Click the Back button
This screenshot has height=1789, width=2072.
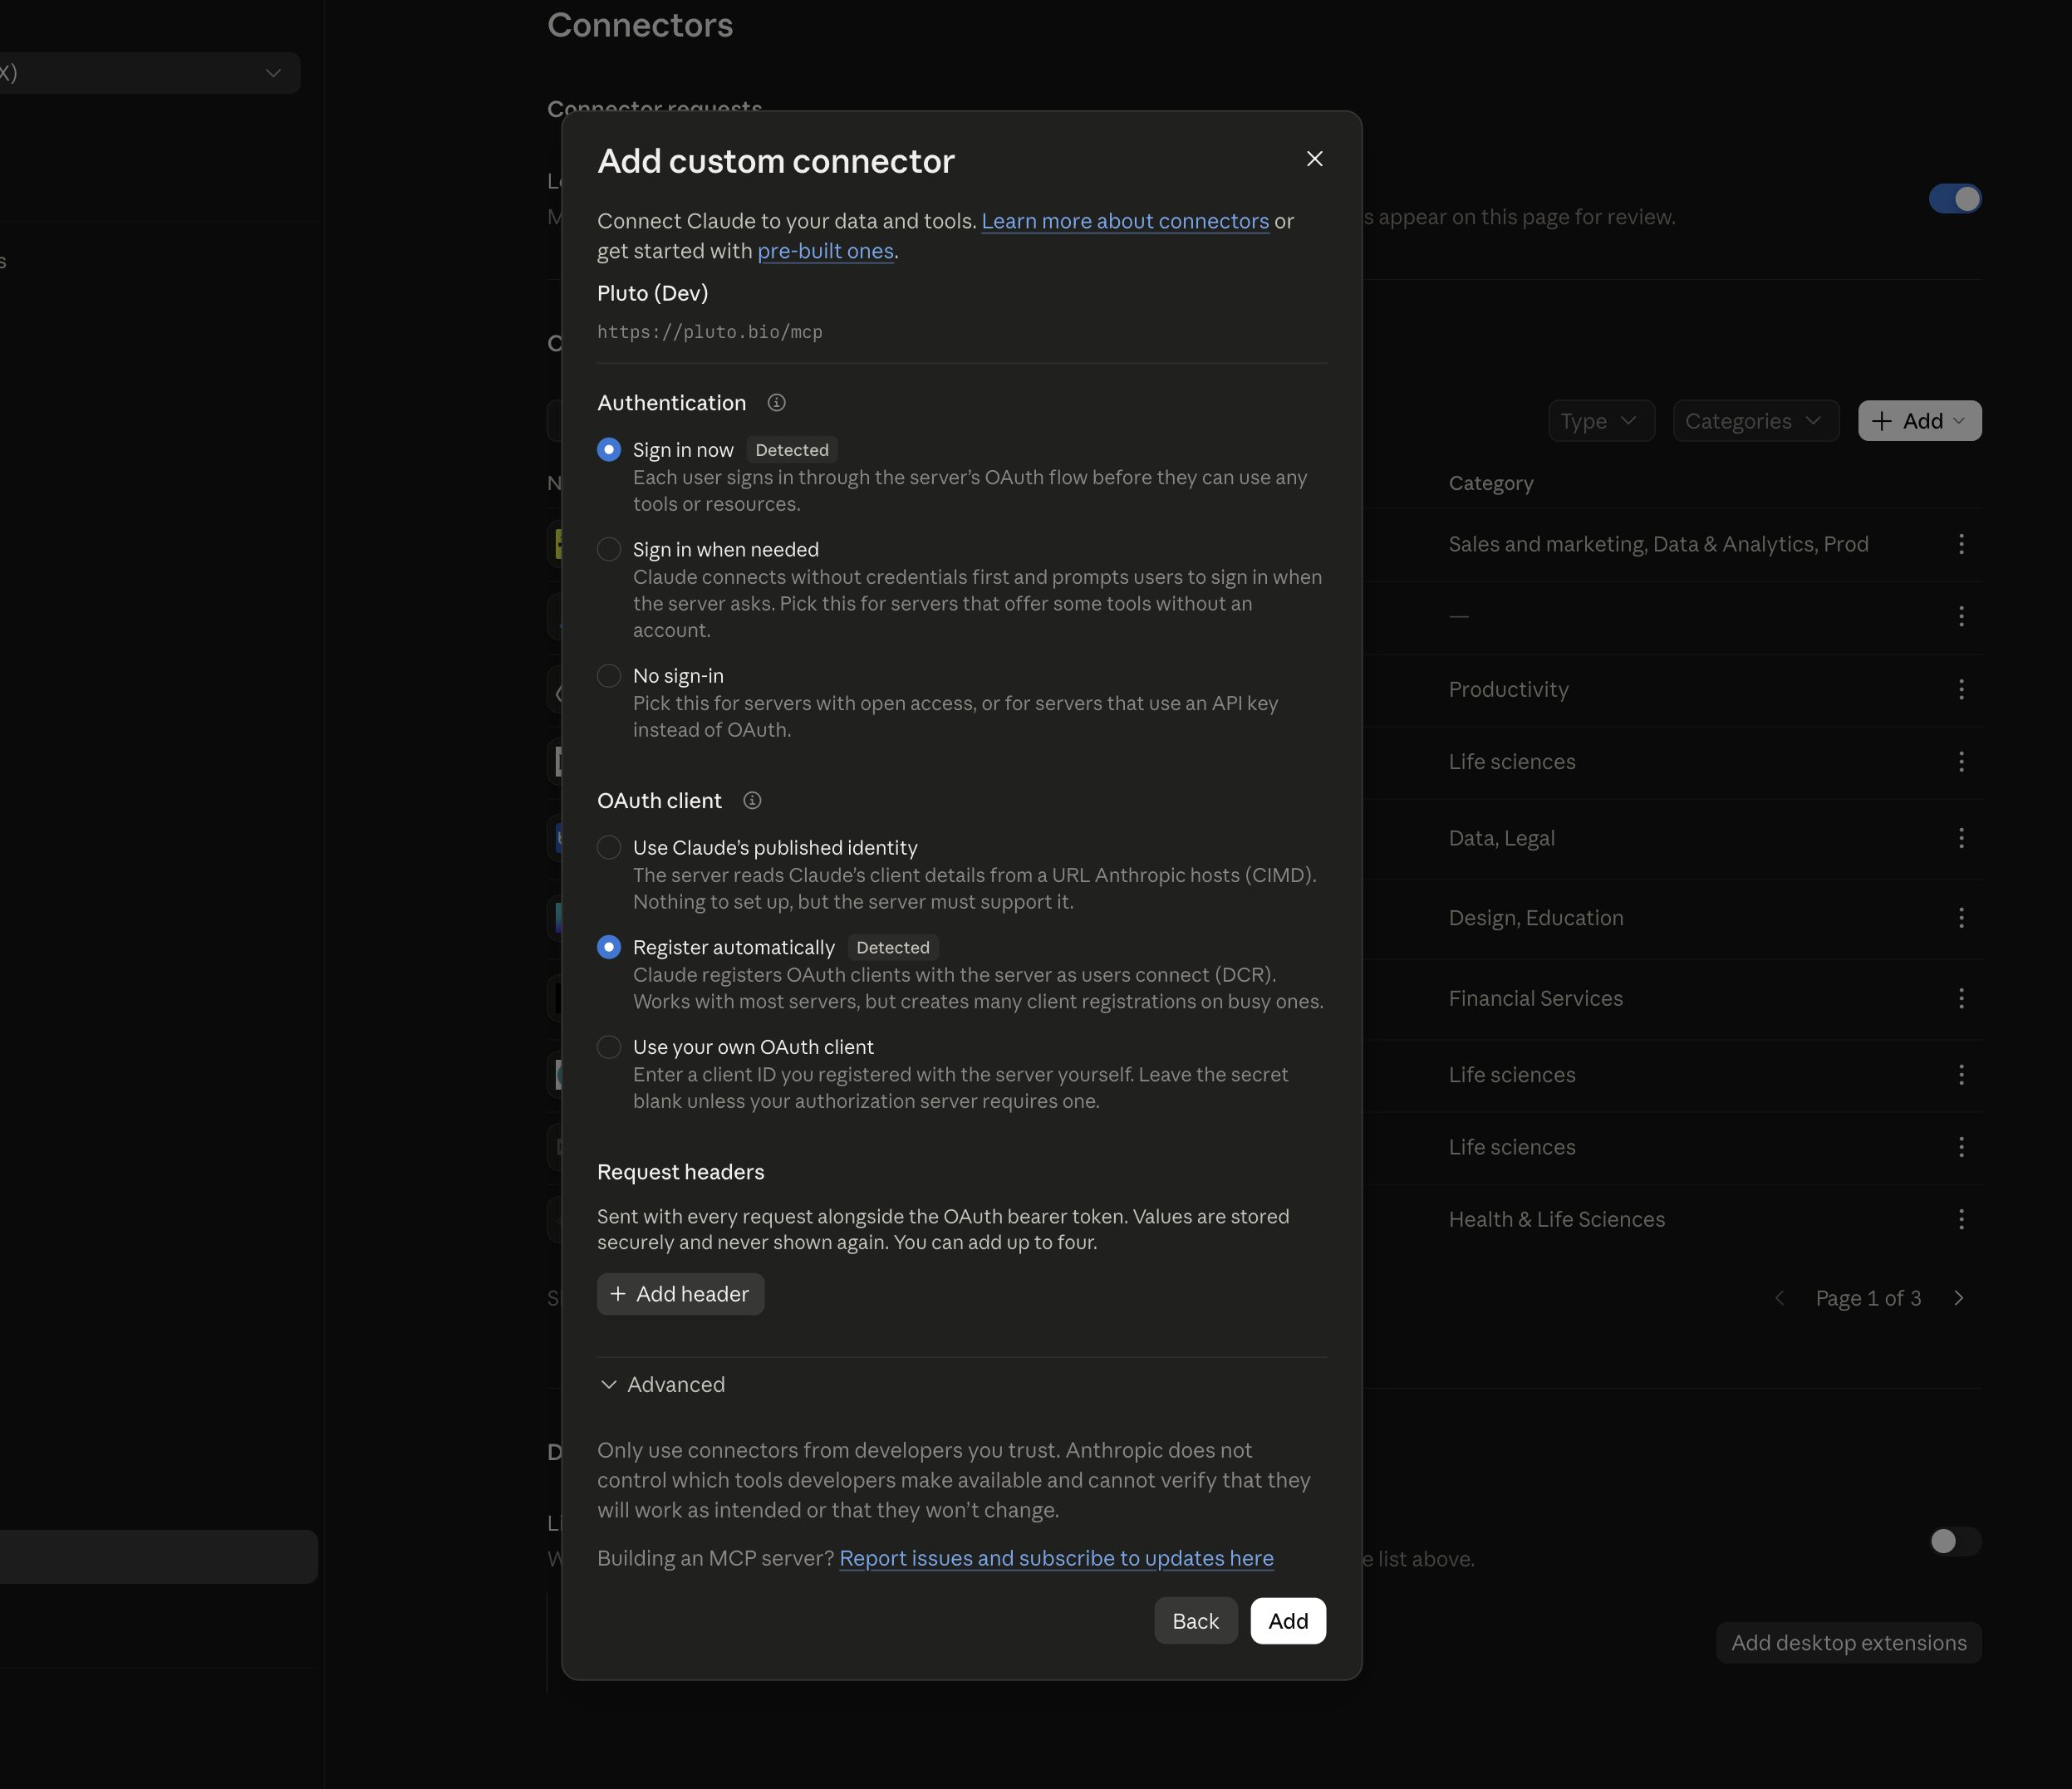(x=1195, y=1621)
